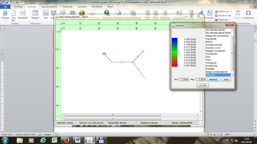Screen dimensions: 257x144
Task: Click the Max value input field
Action: coord(201,80)
